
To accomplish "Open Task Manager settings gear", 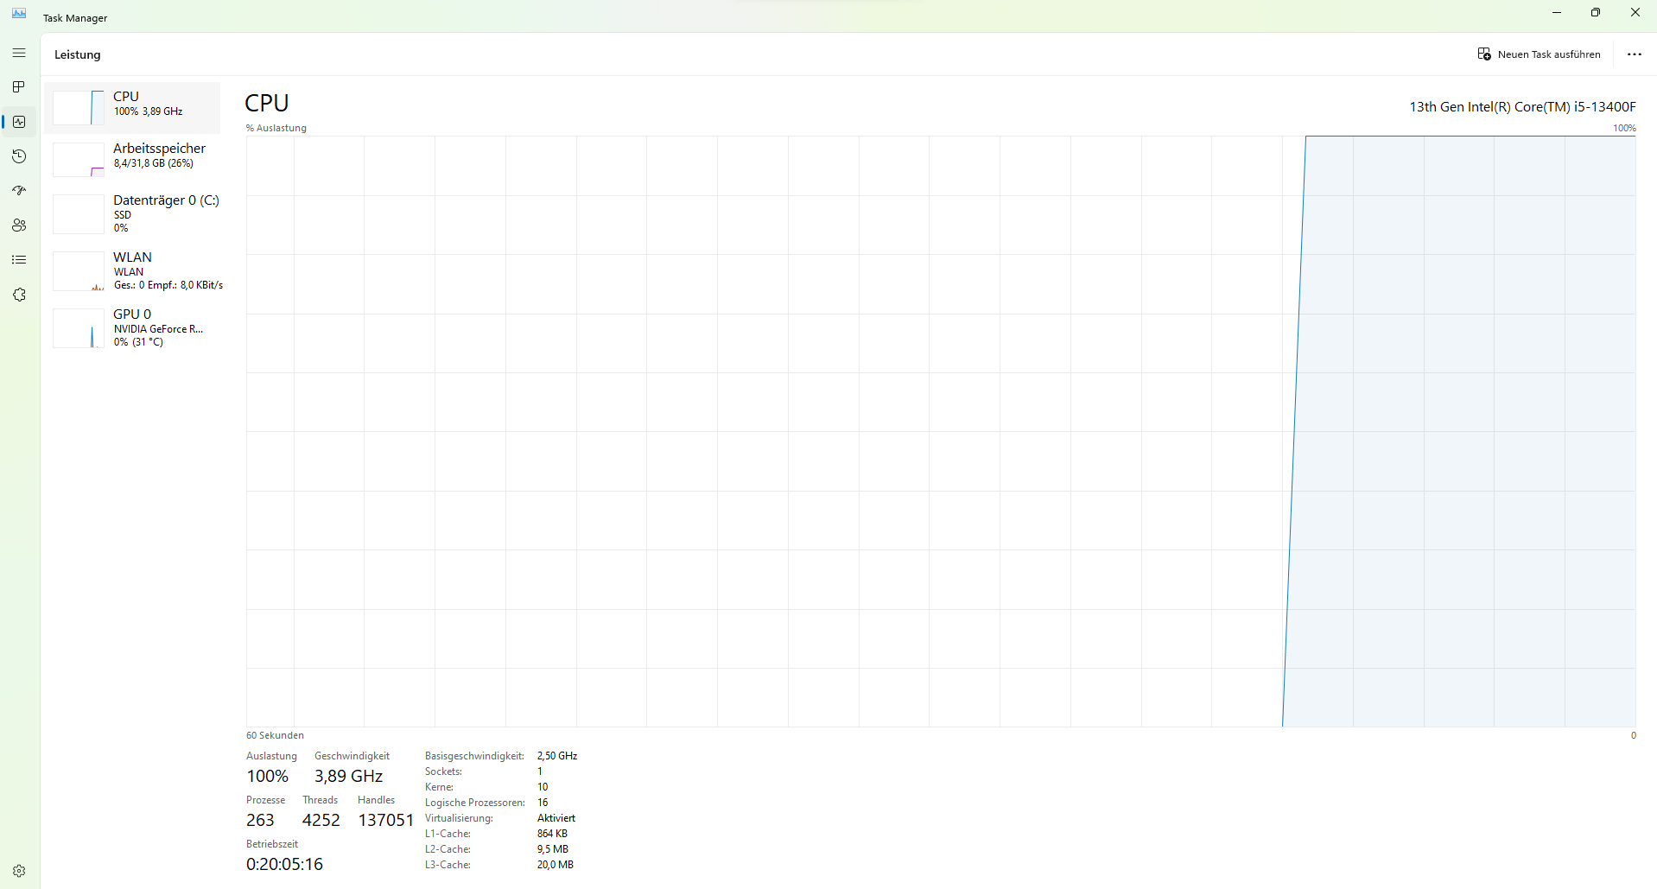I will (19, 871).
